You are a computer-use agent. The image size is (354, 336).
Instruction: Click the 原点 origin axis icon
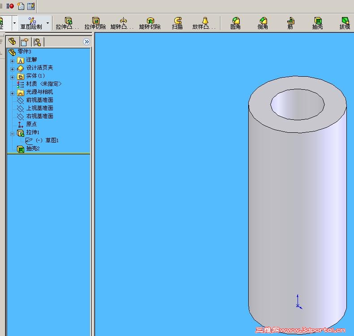(x=20, y=125)
